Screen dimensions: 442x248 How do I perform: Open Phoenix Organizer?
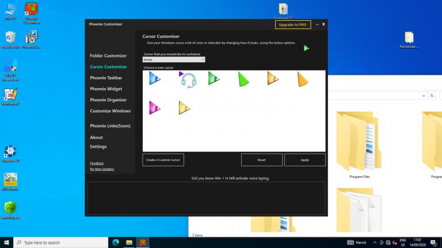click(x=108, y=100)
